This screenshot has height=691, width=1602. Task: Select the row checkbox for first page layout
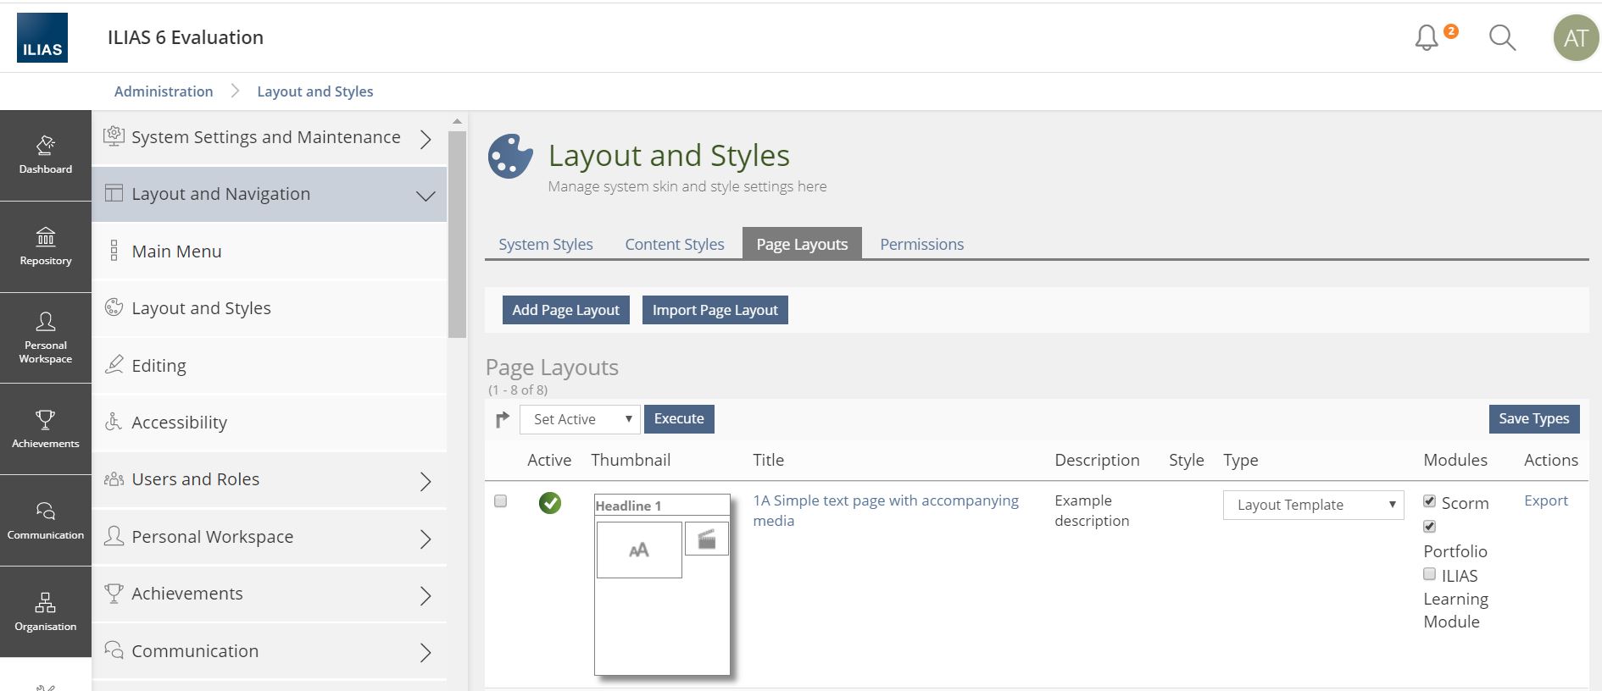[x=500, y=501]
